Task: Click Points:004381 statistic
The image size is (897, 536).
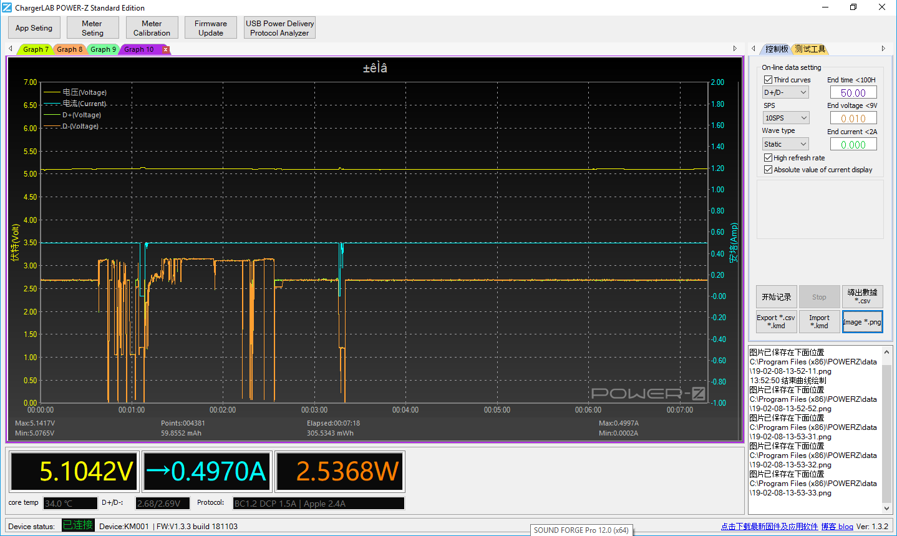Action: tap(183, 423)
